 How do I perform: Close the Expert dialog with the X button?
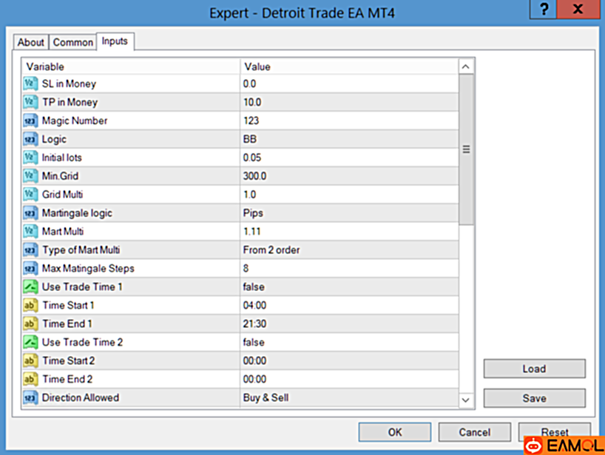pos(577,10)
